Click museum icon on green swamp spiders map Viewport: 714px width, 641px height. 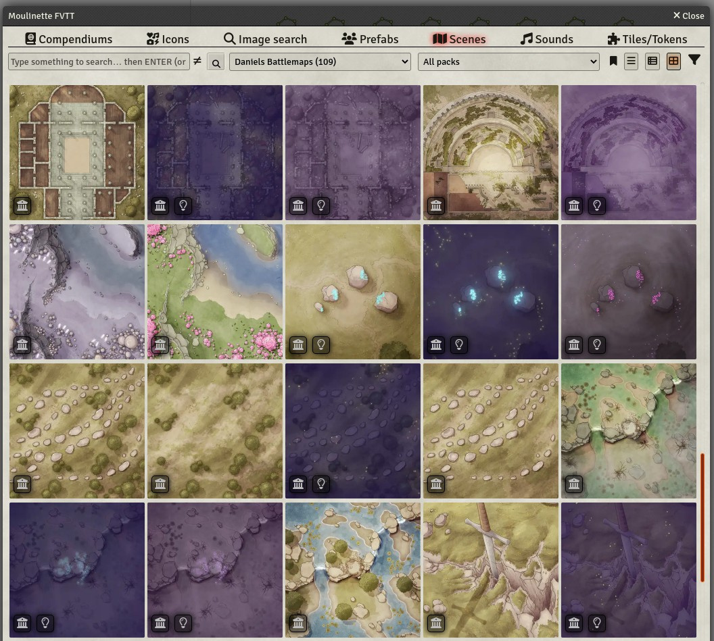[574, 484]
